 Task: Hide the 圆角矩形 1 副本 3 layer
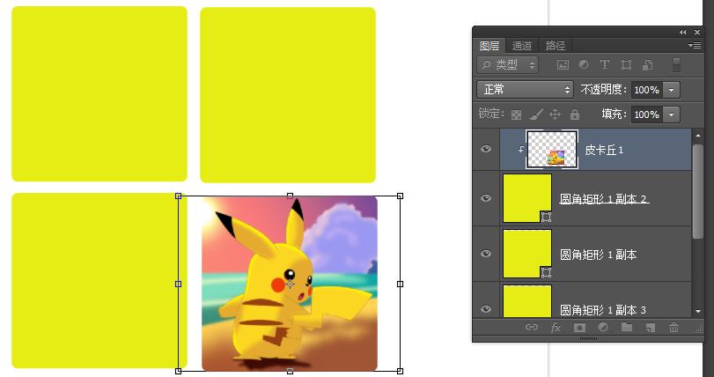(486, 308)
